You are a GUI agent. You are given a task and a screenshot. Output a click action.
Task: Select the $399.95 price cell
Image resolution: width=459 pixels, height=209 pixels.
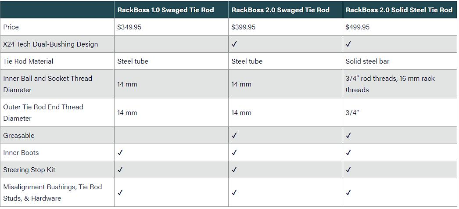(x=244, y=27)
